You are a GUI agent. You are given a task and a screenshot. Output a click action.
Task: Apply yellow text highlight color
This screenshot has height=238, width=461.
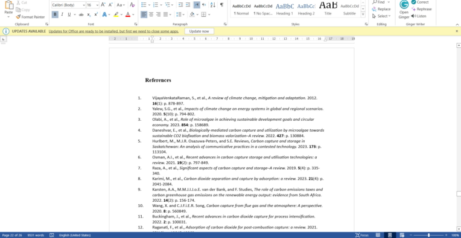(x=116, y=14)
